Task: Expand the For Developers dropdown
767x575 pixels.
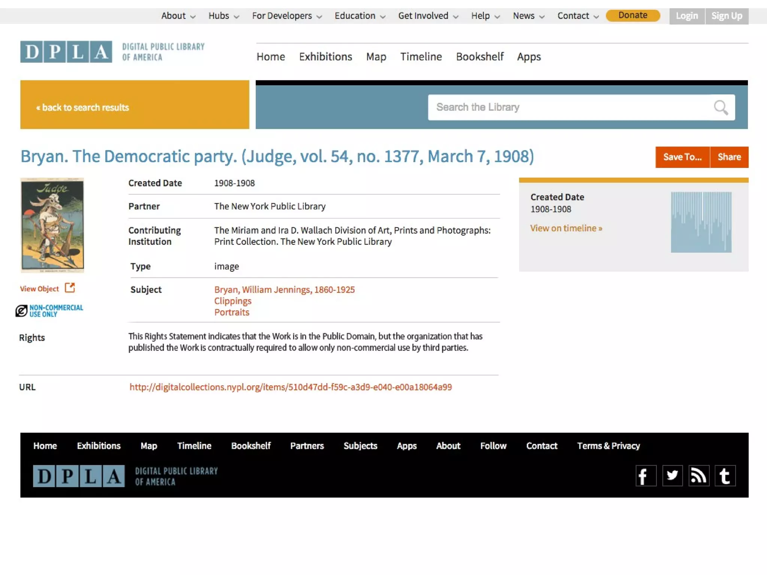Action: tap(287, 16)
